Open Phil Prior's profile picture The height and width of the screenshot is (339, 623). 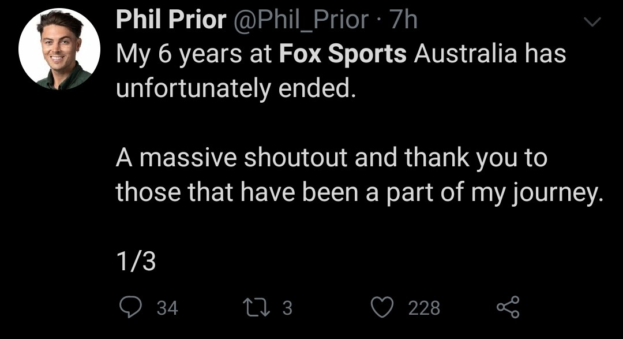59,49
